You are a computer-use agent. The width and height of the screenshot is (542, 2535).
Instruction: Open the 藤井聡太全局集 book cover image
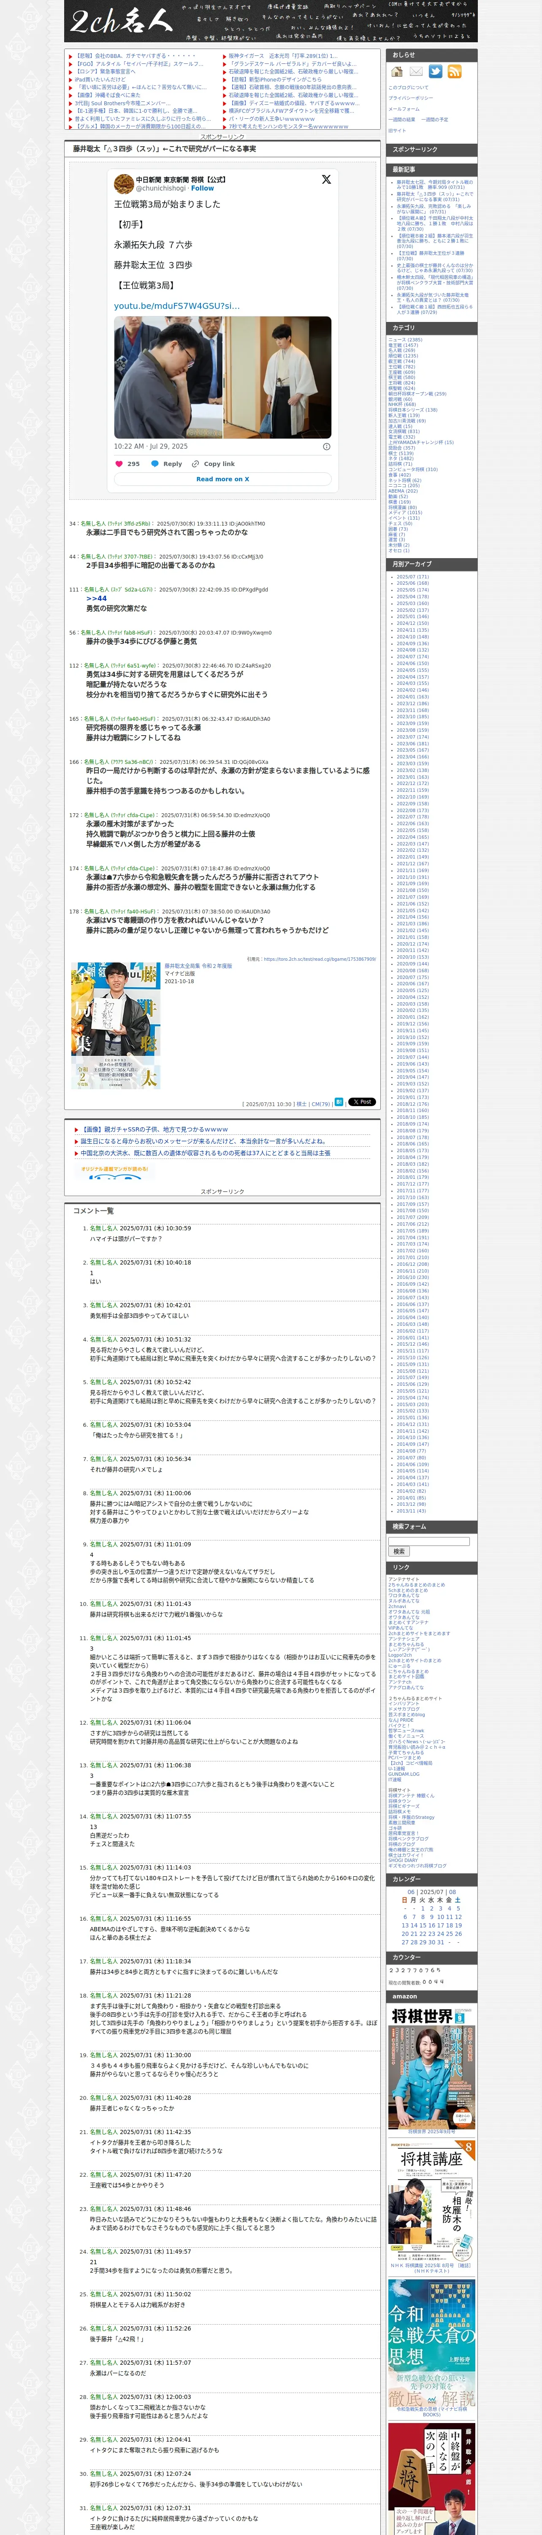click(x=115, y=1025)
